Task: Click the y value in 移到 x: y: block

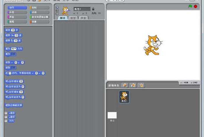Action: (22, 62)
